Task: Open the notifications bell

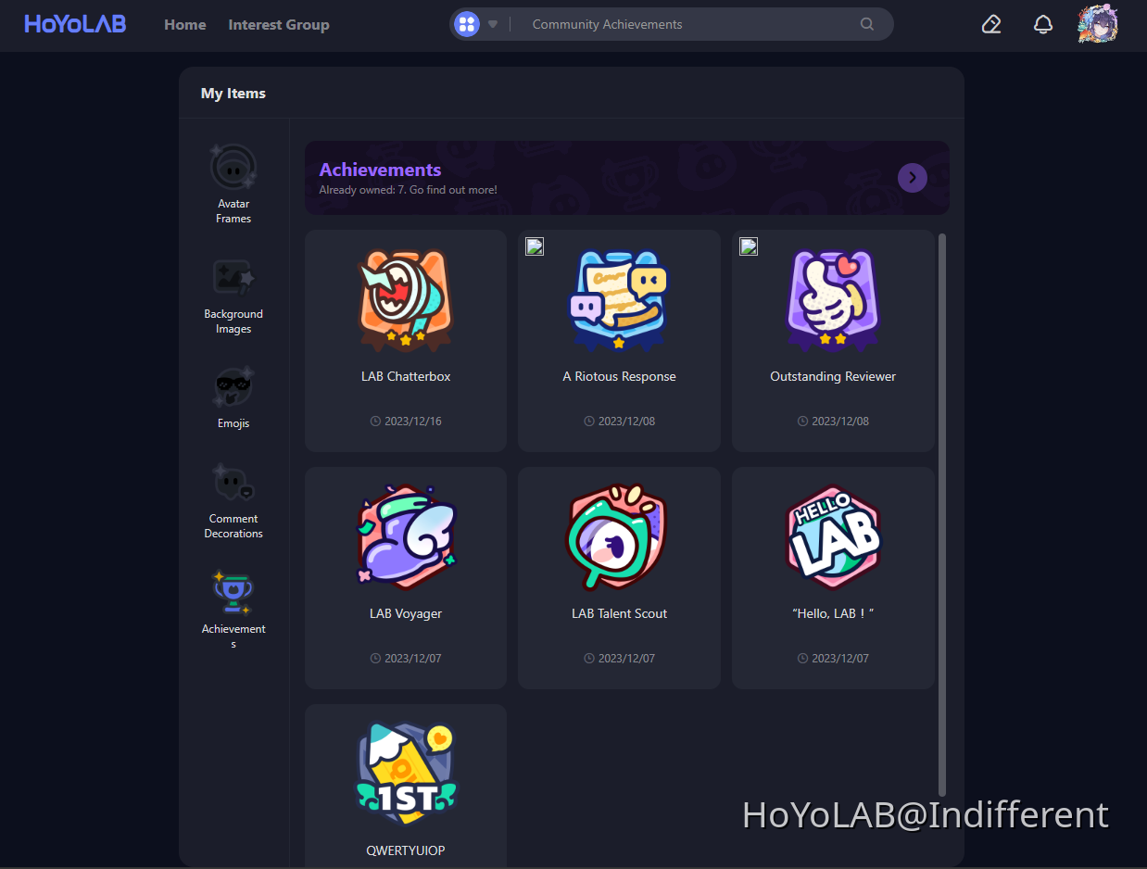Action: pos(1043,24)
